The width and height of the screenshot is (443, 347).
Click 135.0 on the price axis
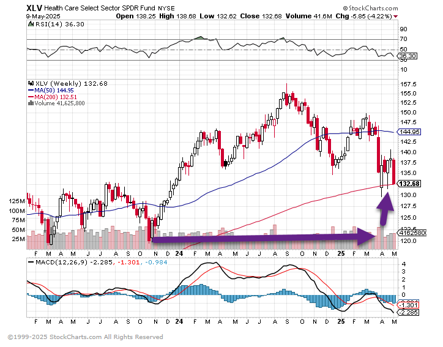coord(408,173)
